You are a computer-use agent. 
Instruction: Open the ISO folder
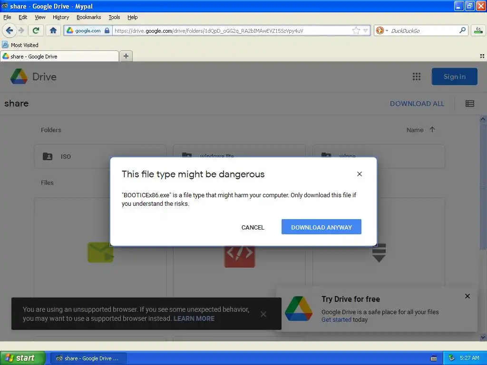click(100, 156)
